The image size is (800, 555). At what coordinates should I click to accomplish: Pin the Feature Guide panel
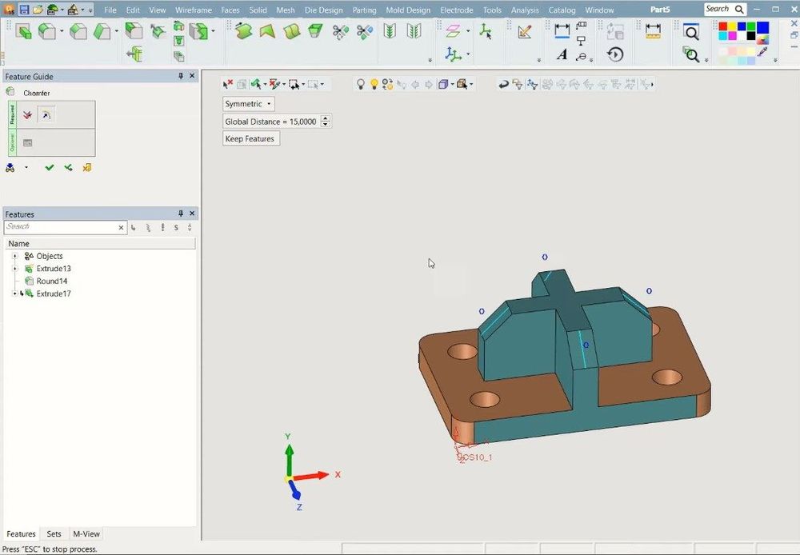pos(181,76)
